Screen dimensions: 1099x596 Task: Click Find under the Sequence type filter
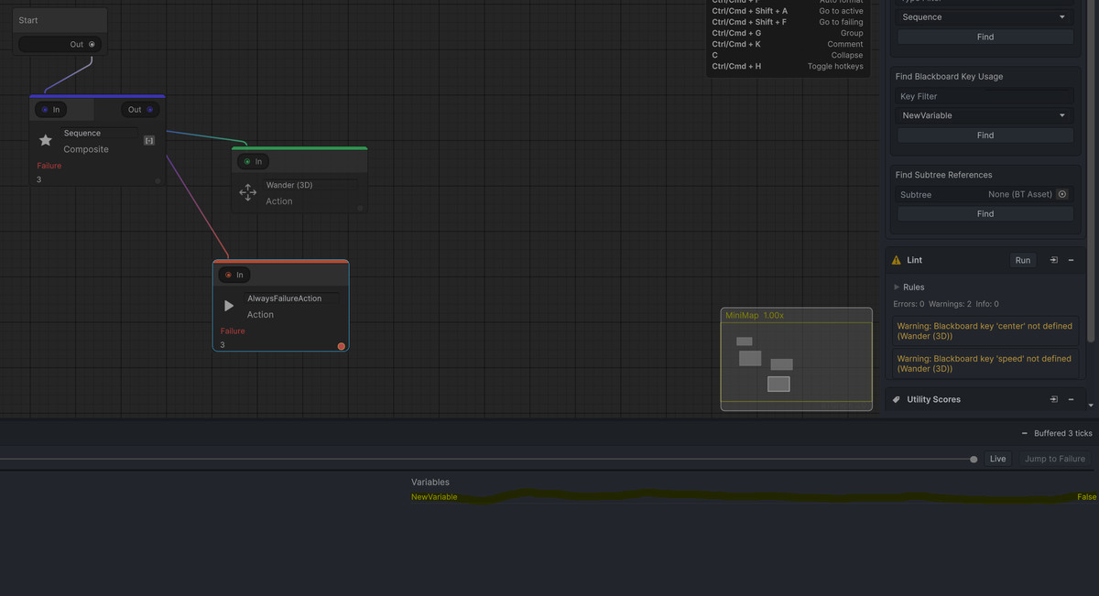pyautogui.click(x=985, y=37)
